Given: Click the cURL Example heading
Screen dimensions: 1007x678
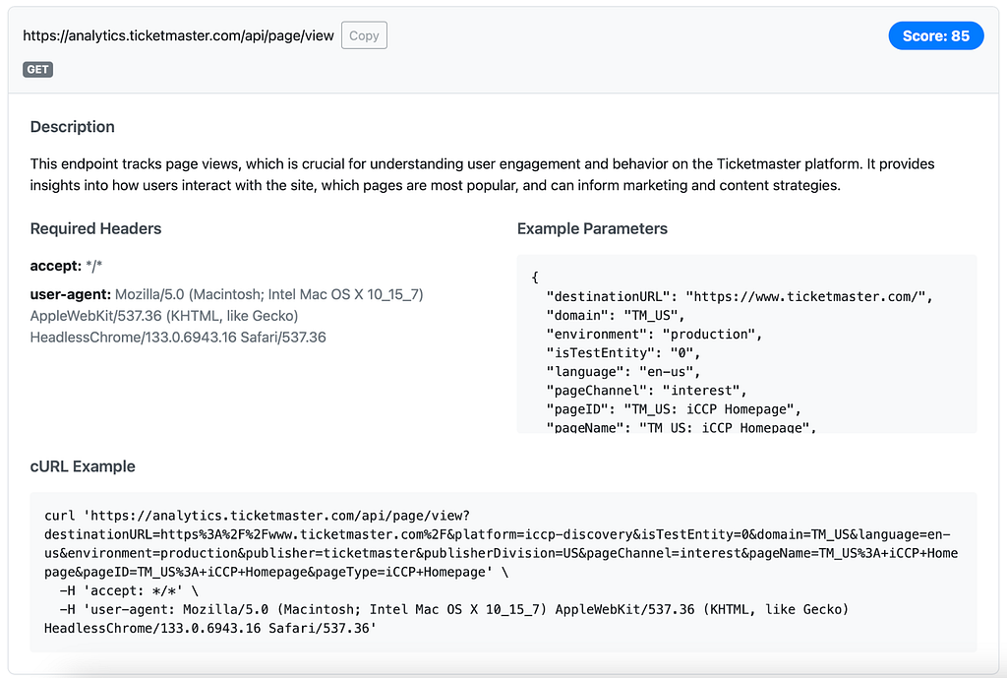Looking at the screenshot, I should coord(83,466).
